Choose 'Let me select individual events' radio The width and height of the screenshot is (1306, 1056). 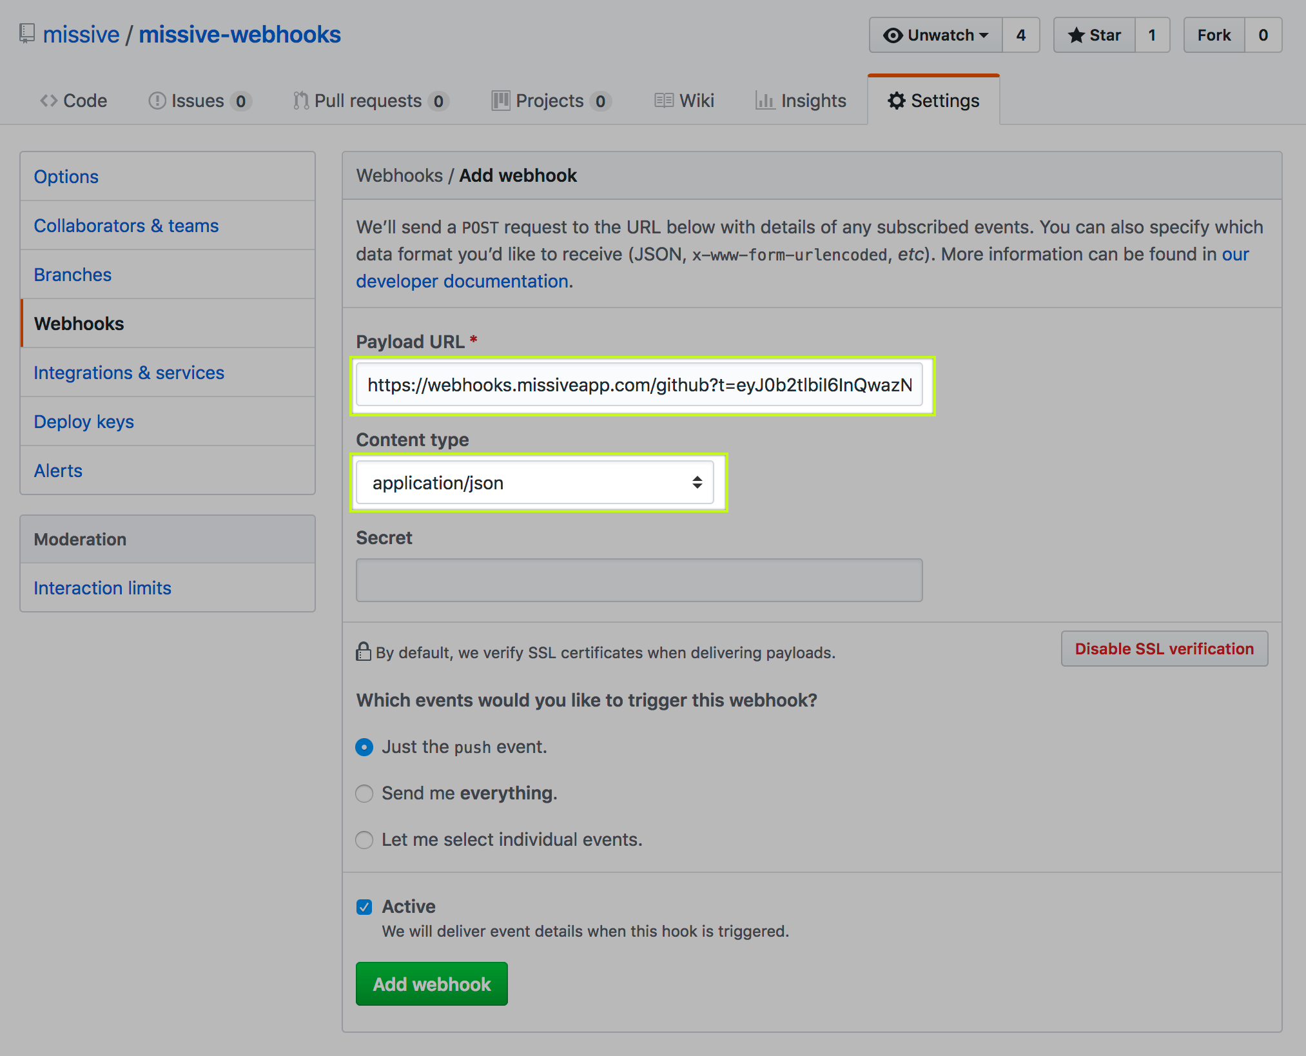364,840
